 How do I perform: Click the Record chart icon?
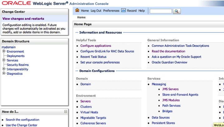(x=123, y=11)
